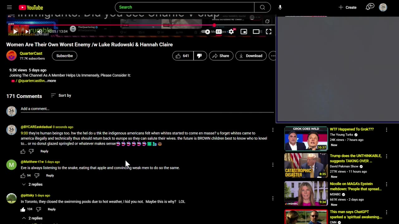The image size is (399, 224).
Task: Expand 2 replies under @Matthew-t1w comment
Action: point(32,184)
